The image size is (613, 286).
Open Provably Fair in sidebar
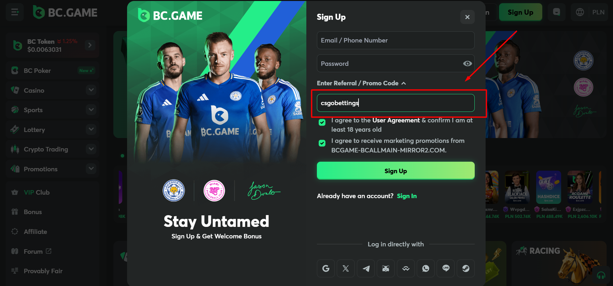pos(43,271)
